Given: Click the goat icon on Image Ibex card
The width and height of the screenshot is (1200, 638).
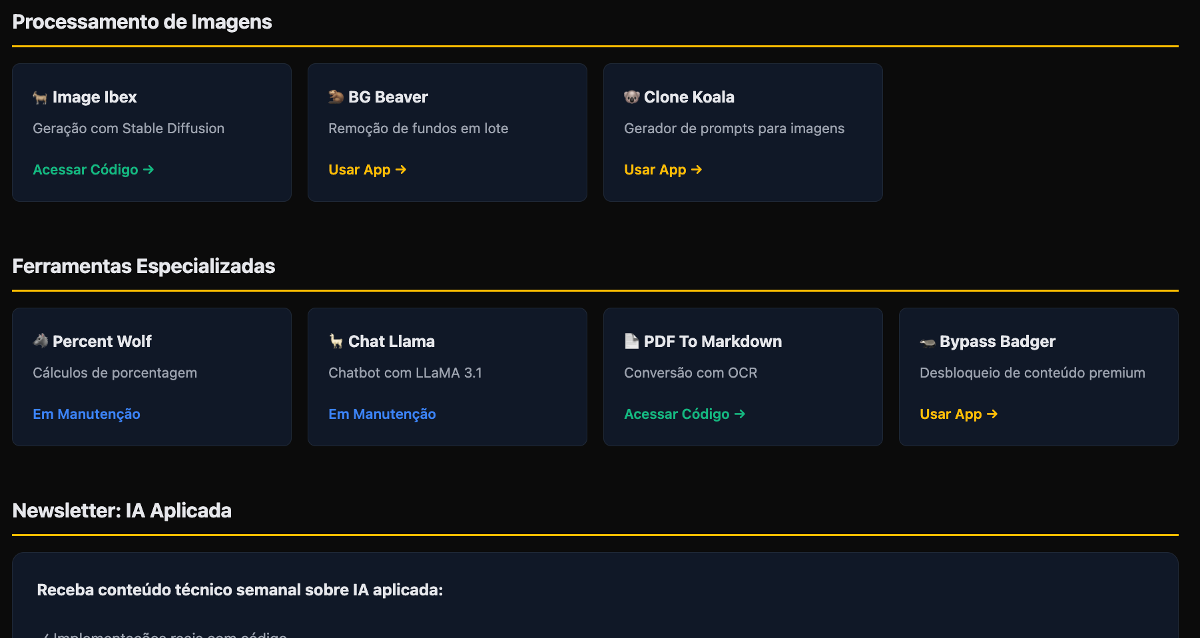Looking at the screenshot, I should coord(41,97).
